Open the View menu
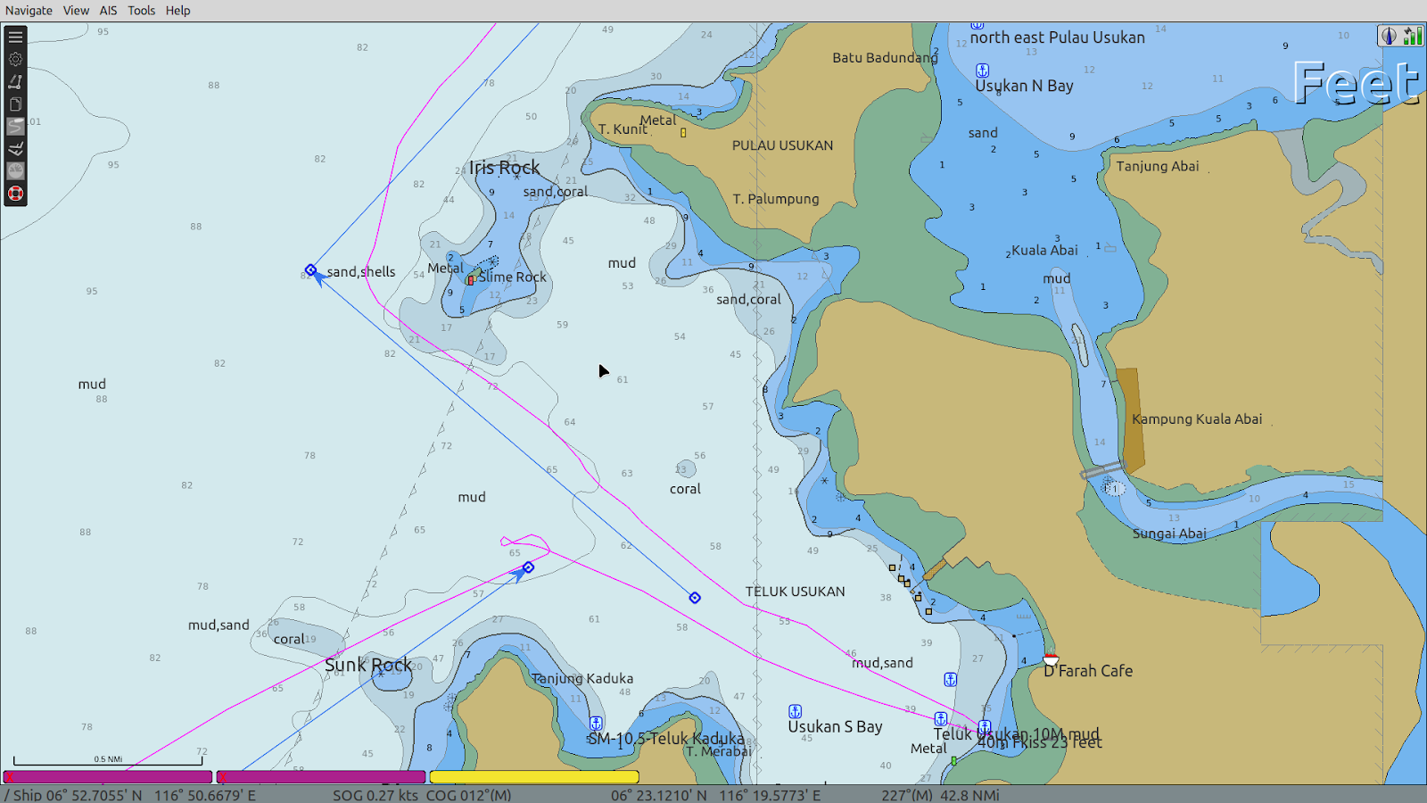1427x803 pixels. pos(76,11)
